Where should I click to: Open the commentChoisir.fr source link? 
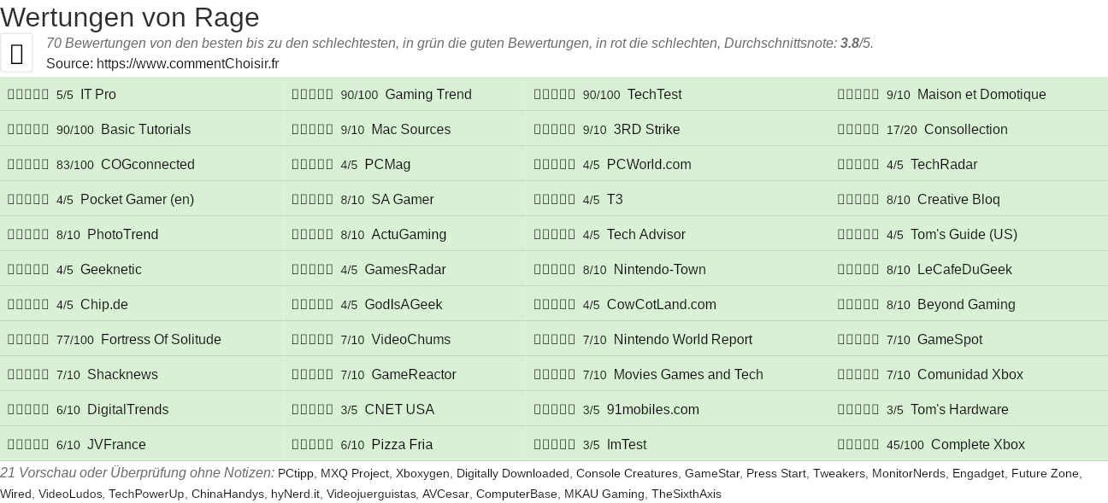(187, 64)
